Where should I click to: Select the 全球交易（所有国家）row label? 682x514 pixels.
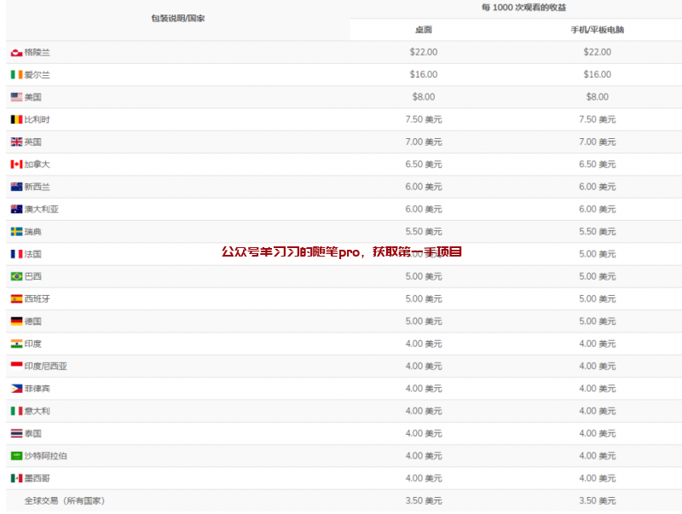point(64,501)
